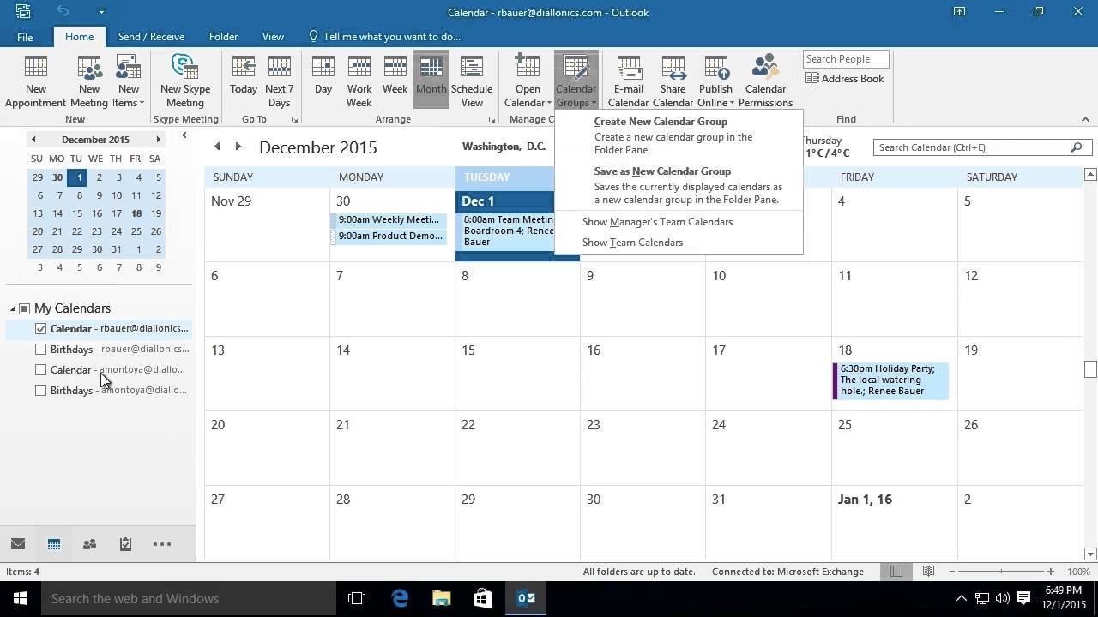Open the Calendar navigation icon

(x=53, y=544)
